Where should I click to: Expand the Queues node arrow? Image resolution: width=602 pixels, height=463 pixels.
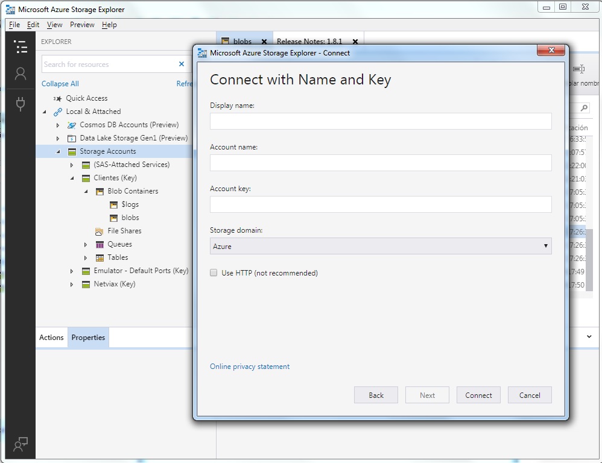[x=86, y=244]
